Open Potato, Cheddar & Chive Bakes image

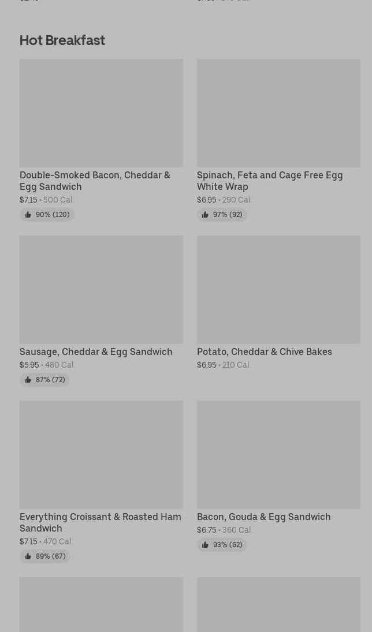click(x=279, y=289)
